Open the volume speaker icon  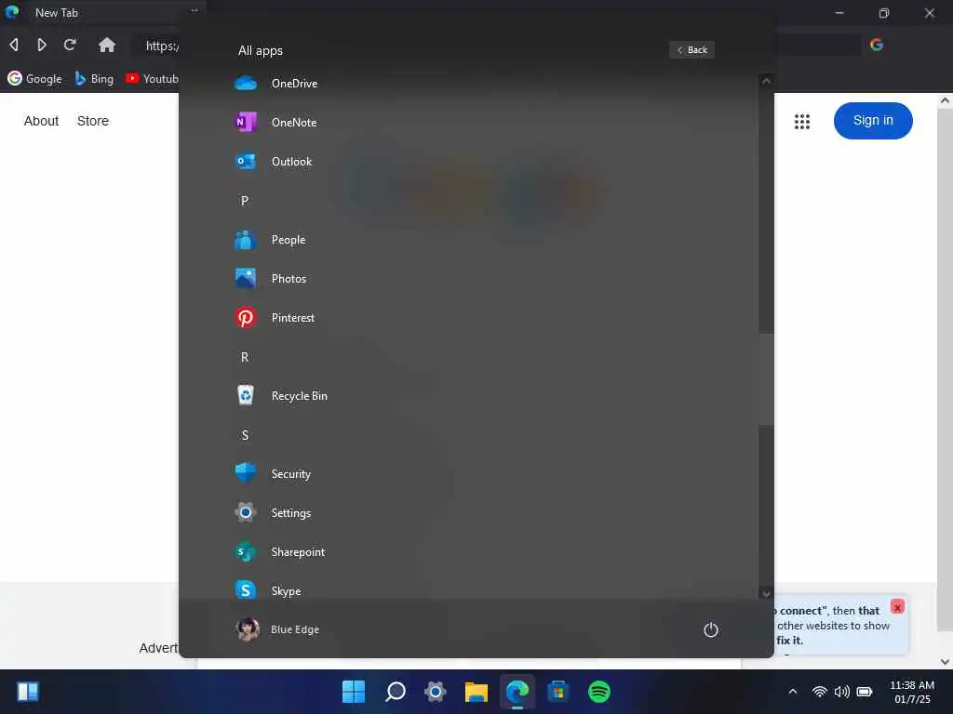841,692
